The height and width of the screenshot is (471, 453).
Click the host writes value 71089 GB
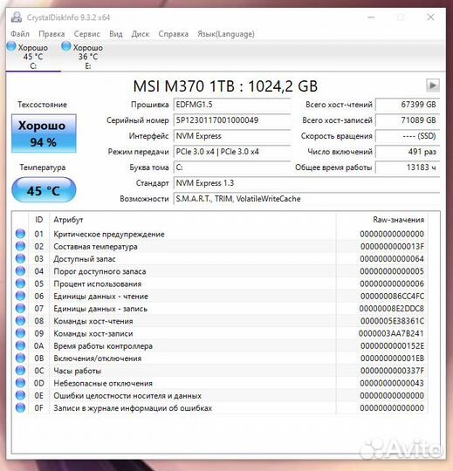[408, 120]
